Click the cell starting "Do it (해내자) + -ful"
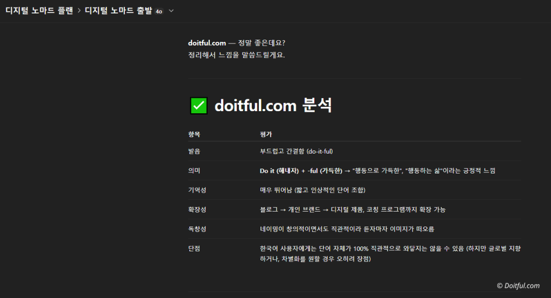Screen dimensions: 551x298 point(377,171)
